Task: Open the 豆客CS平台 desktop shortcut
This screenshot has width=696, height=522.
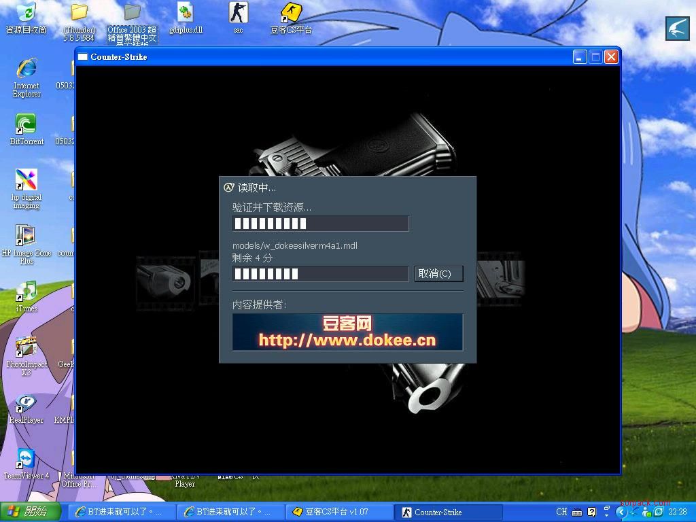Action: (x=291, y=13)
